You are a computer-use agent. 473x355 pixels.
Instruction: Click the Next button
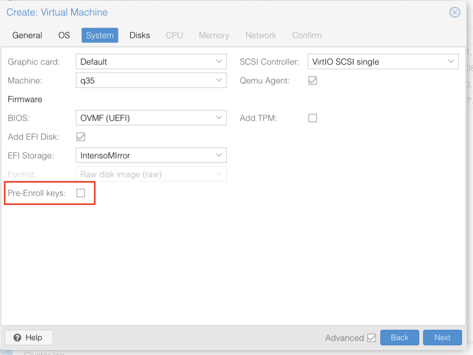[x=442, y=337]
